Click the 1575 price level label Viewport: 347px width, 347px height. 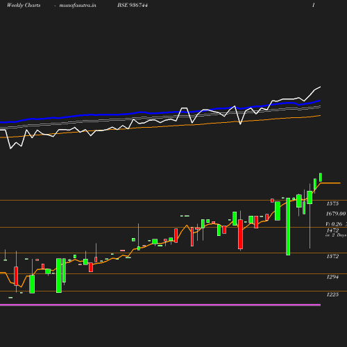[x=332, y=203]
